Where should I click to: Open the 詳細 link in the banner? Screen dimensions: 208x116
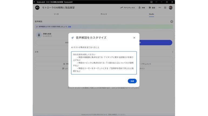coord(69,27)
